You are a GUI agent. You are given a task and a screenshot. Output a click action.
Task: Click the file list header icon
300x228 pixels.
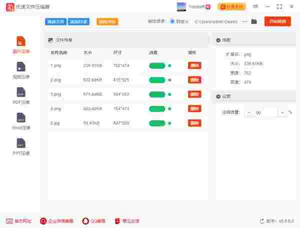50,40
